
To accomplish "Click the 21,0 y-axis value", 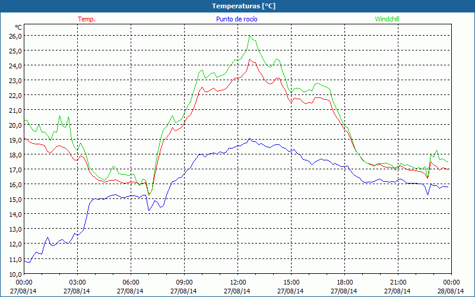I will pyautogui.click(x=14, y=110).
